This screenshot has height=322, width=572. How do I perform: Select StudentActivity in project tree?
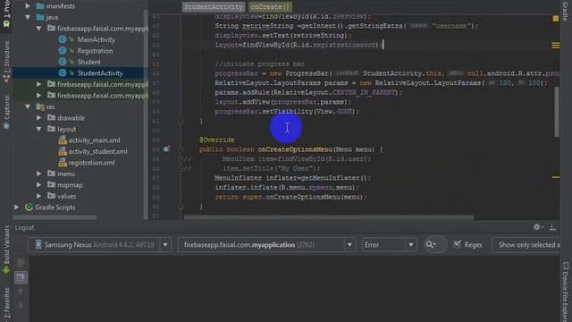pyautogui.click(x=100, y=73)
